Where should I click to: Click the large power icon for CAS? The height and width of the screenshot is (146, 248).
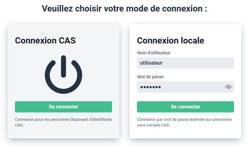pos(63,75)
